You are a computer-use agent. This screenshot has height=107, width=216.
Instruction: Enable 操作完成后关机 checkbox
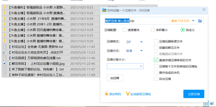click(156, 73)
